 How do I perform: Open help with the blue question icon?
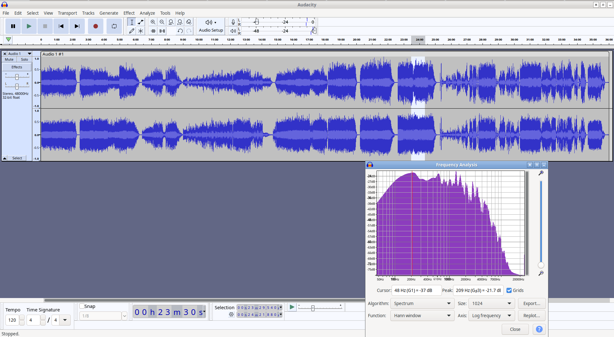(x=539, y=329)
